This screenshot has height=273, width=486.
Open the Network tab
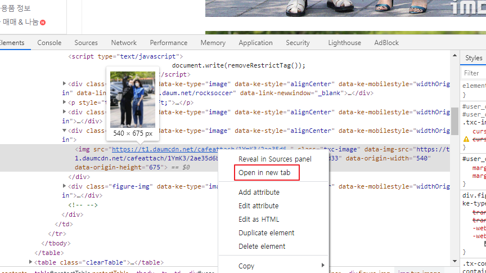click(x=124, y=43)
